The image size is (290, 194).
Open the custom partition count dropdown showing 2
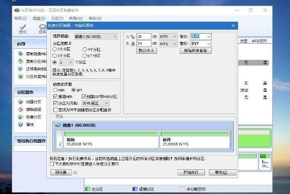tap(66, 63)
